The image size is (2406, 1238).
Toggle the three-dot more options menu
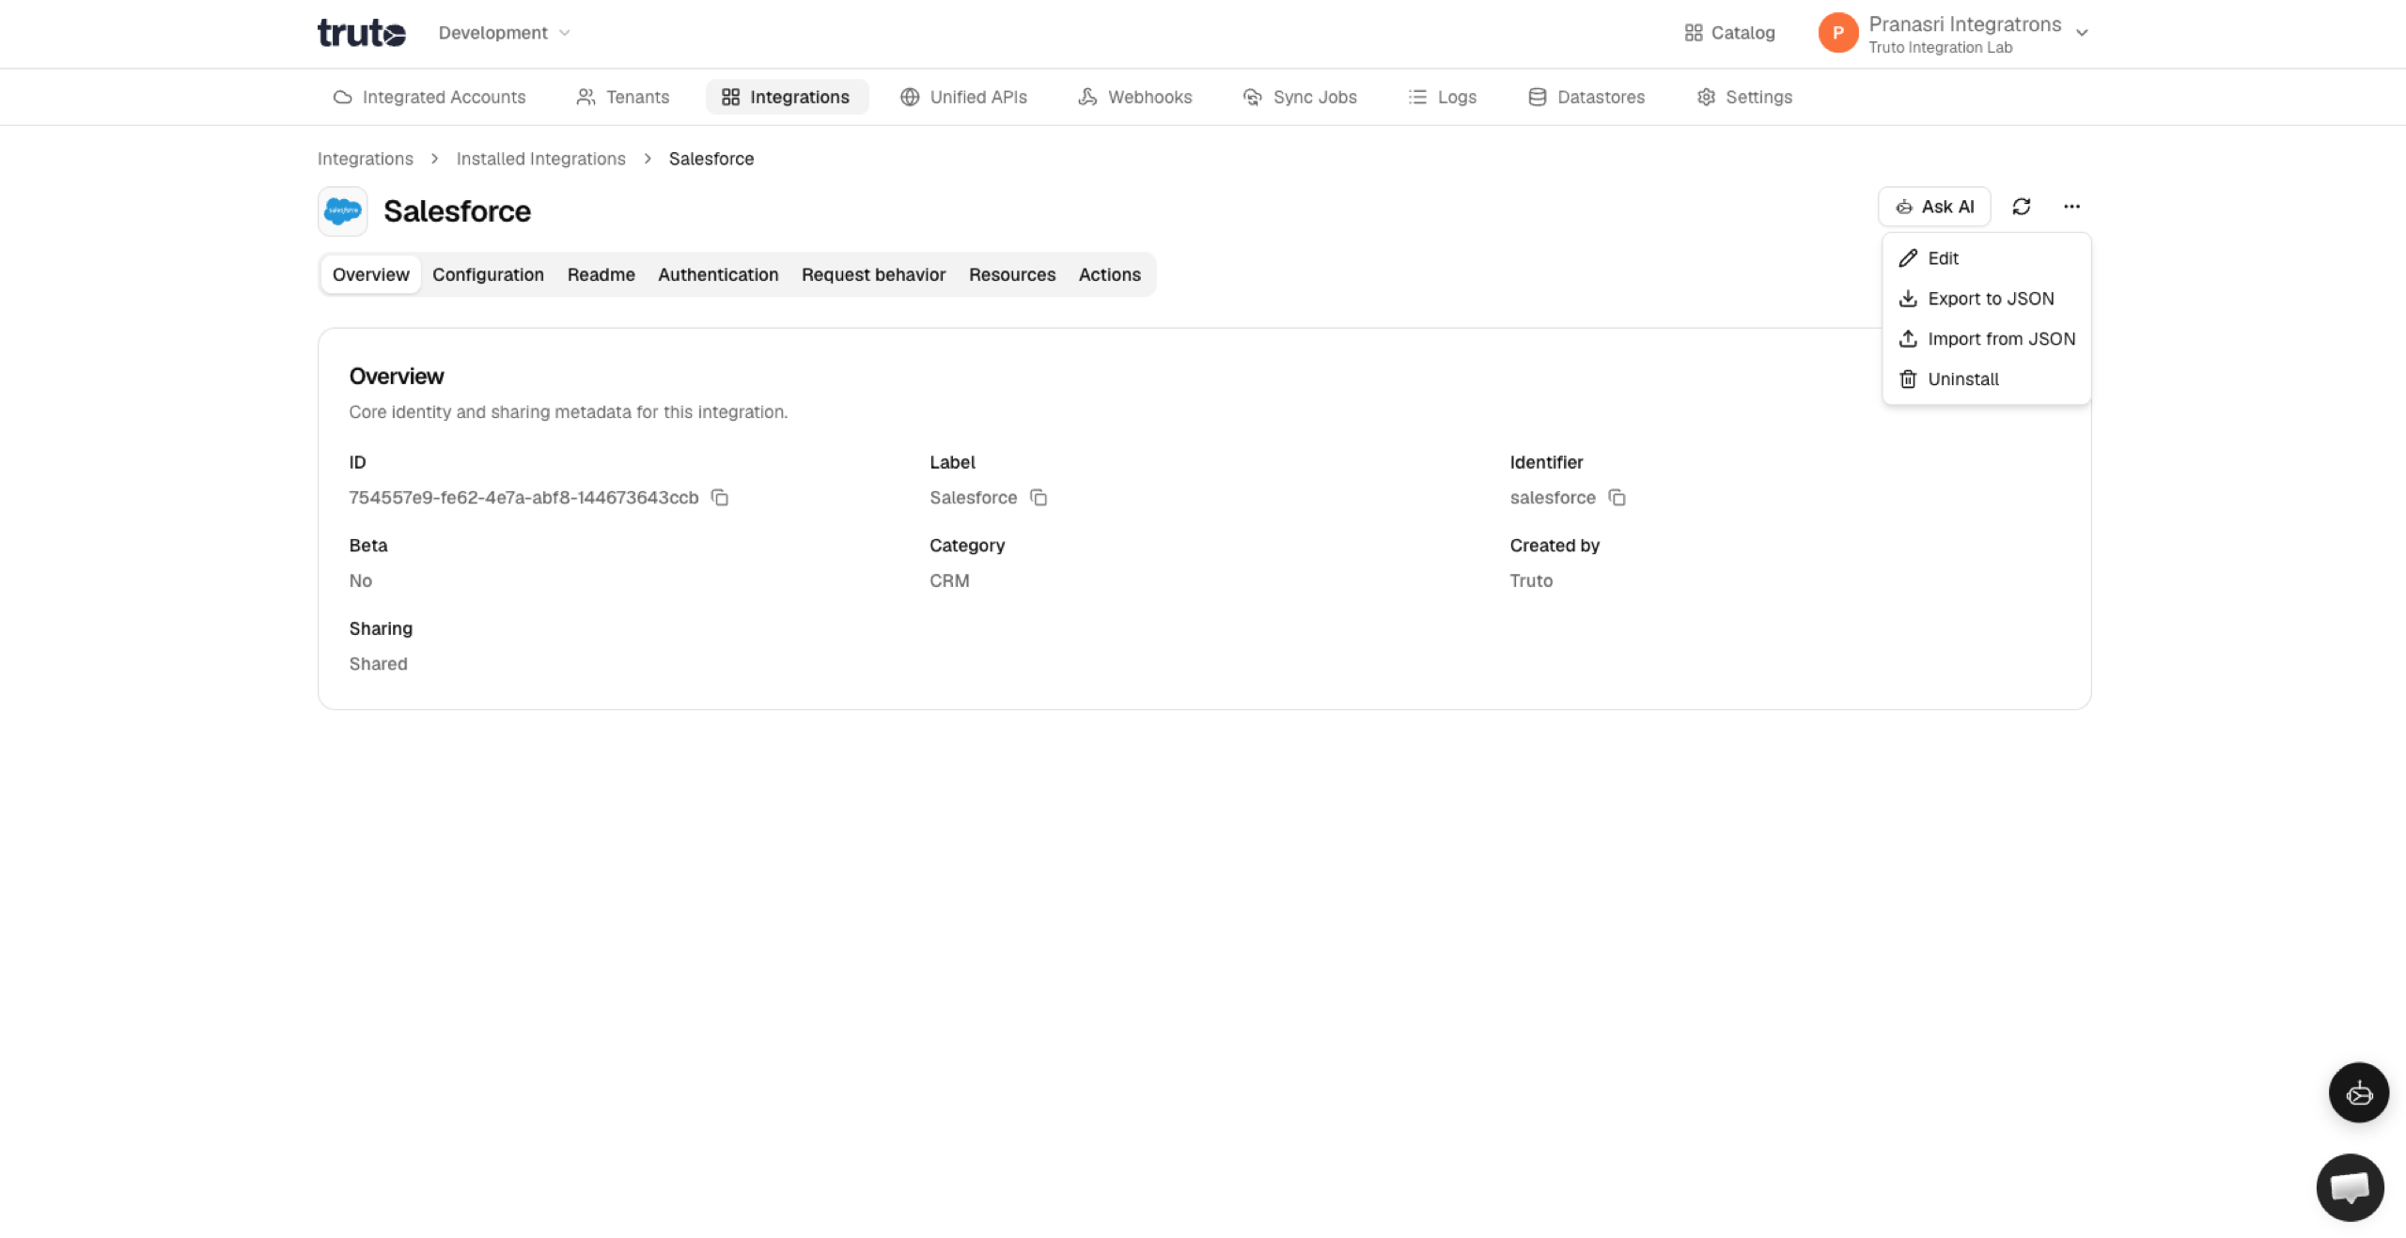[2071, 207]
